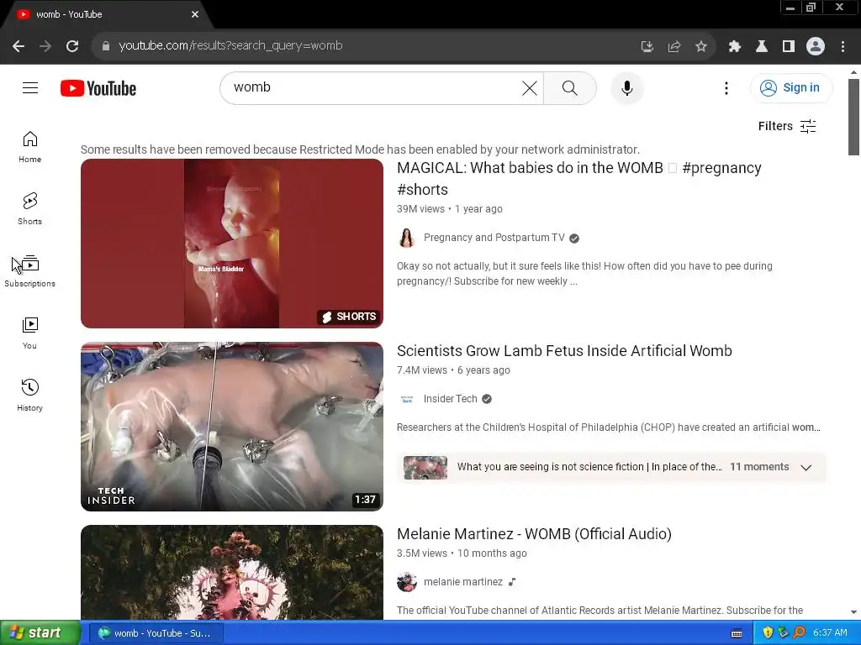Open Scientists Grow Lamb Fetus title link
This screenshot has height=645, width=861.
564,351
